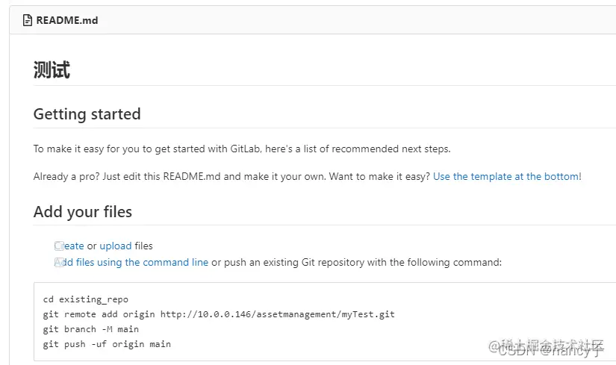The image size is (616, 365).
Task: Click the 测试 heading
Action: pos(52,70)
